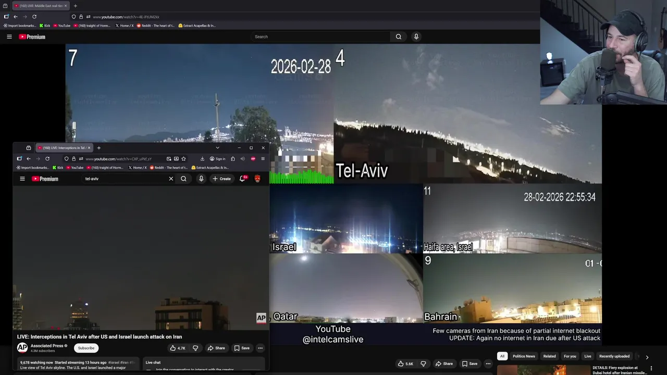The height and width of the screenshot is (375, 667).
Task: Open new tab in front browser window
Action: pos(98,148)
